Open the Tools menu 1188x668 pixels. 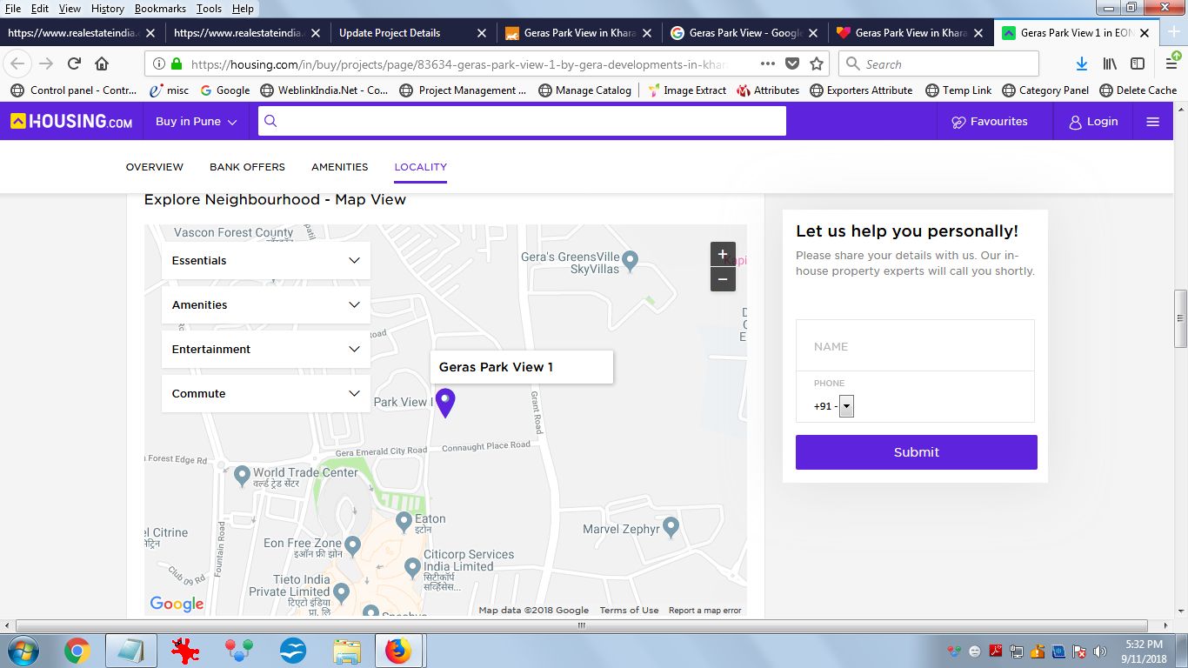[209, 9]
